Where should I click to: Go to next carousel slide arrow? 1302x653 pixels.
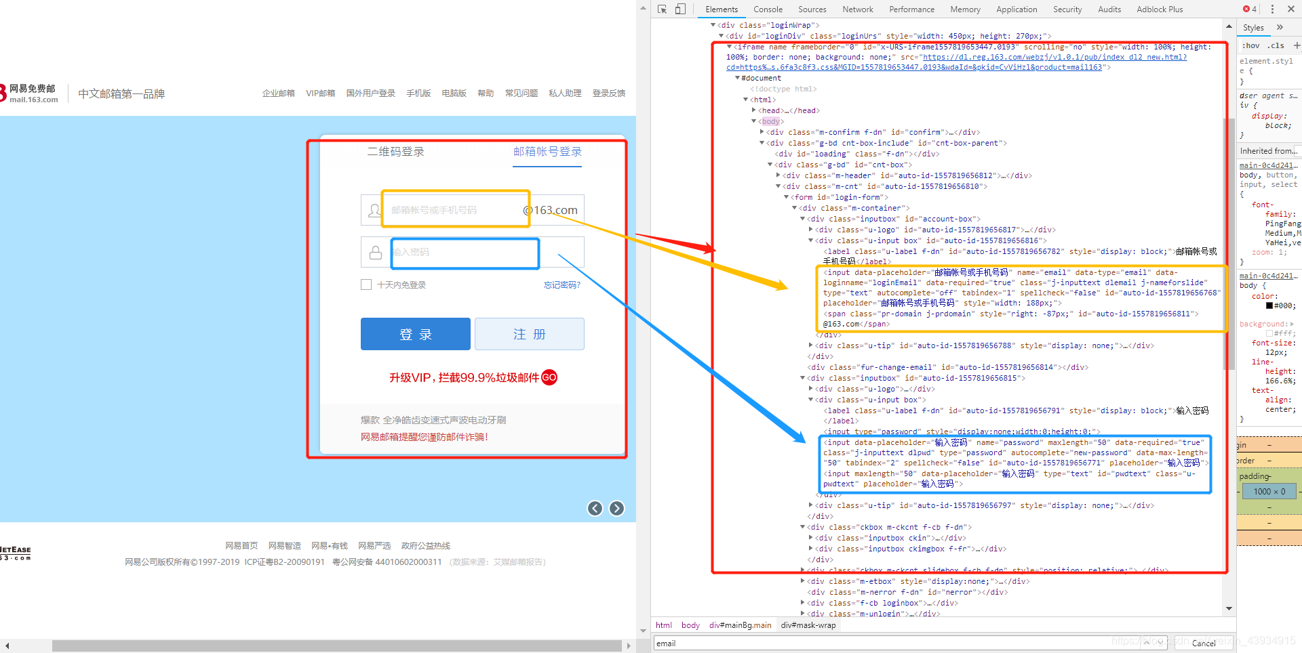coord(616,509)
